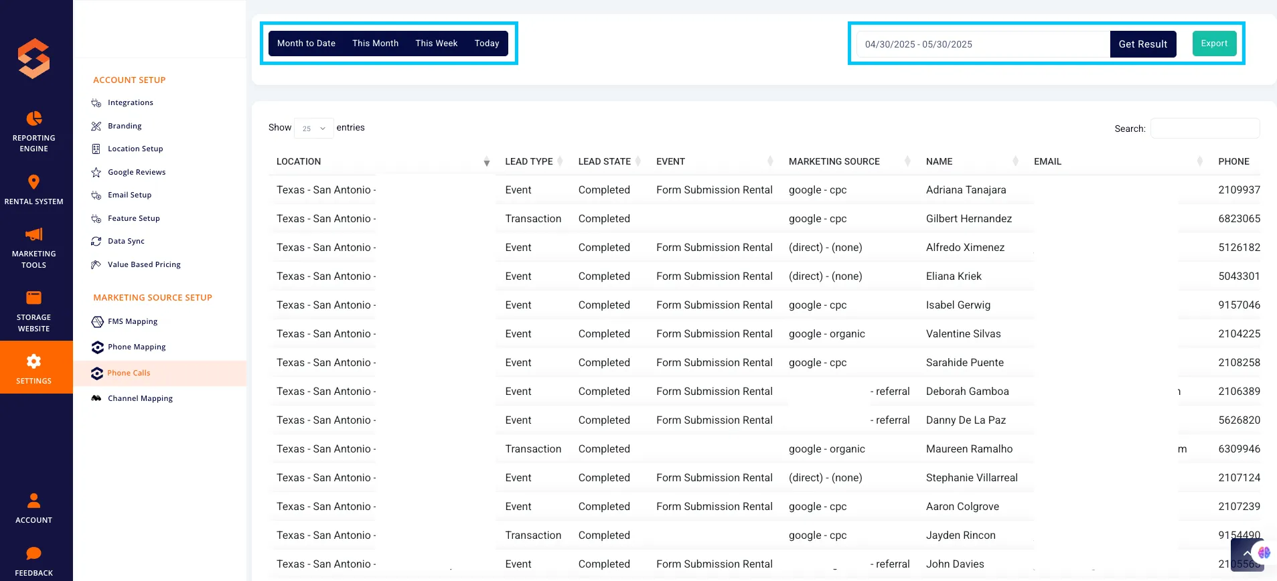This screenshot has width=1277, height=581.
Task: Select the This Month tab
Action: [376, 44]
